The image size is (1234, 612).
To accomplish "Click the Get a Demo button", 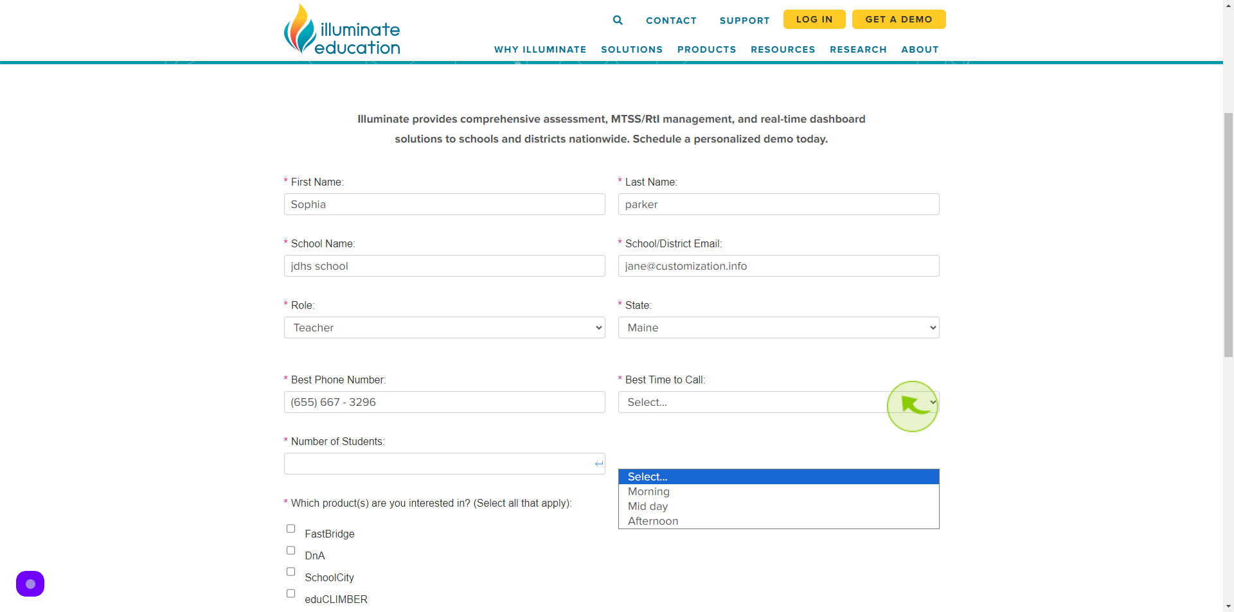I will [x=899, y=19].
